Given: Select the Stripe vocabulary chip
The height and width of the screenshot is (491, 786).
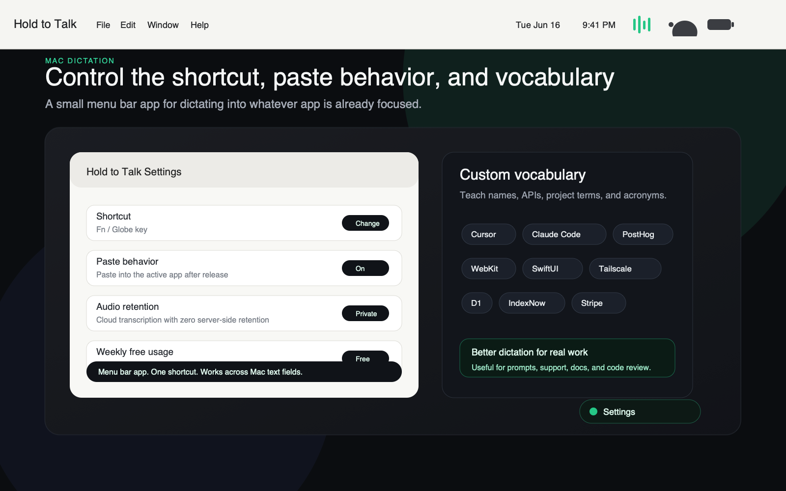Looking at the screenshot, I should [x=599, y=303].
